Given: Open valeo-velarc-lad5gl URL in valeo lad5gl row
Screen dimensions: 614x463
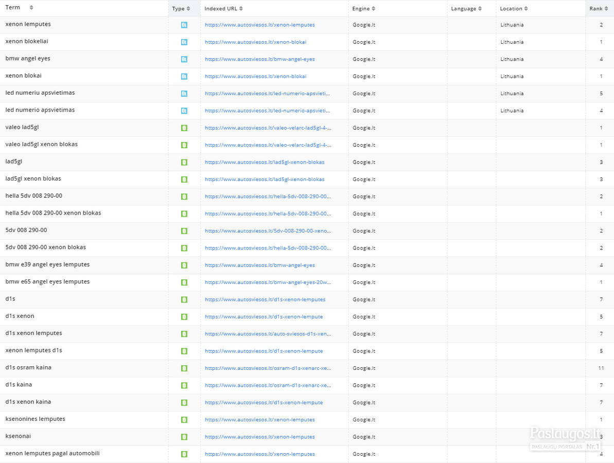Looking at the screenshot, I should point(268,128).
